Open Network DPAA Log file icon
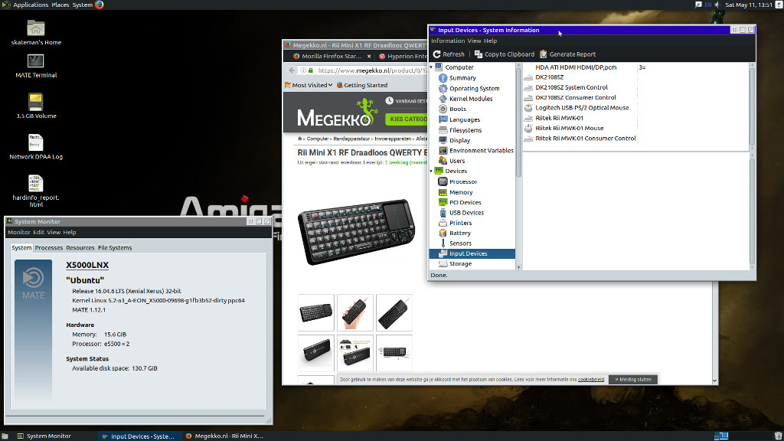Viewport: 784px width, 441px height. tap(35, 147)
